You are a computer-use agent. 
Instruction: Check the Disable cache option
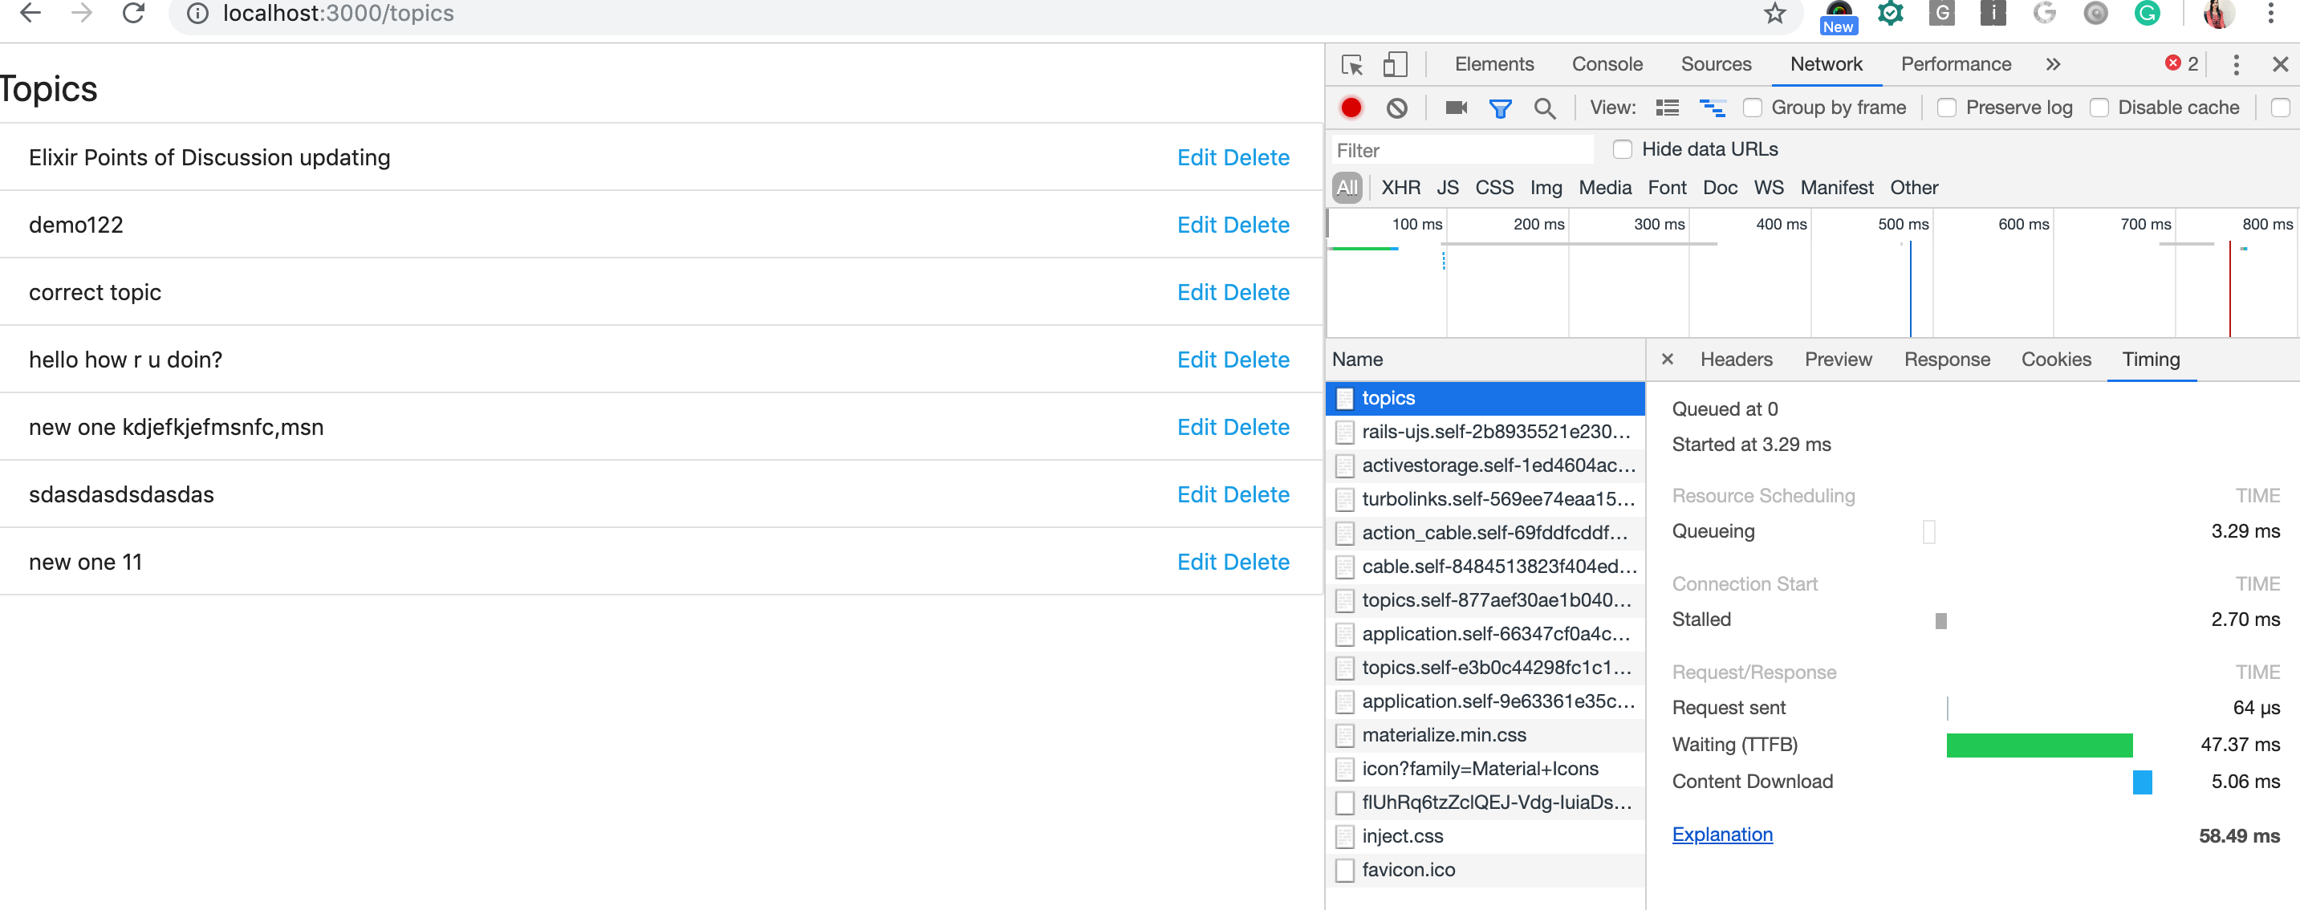pyautogui.click(x=2099, y=108)
